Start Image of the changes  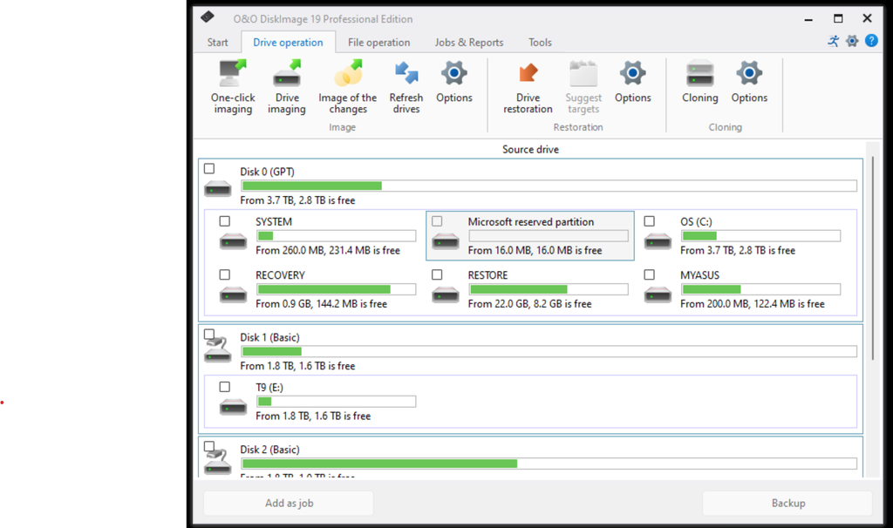coord(347,85)
